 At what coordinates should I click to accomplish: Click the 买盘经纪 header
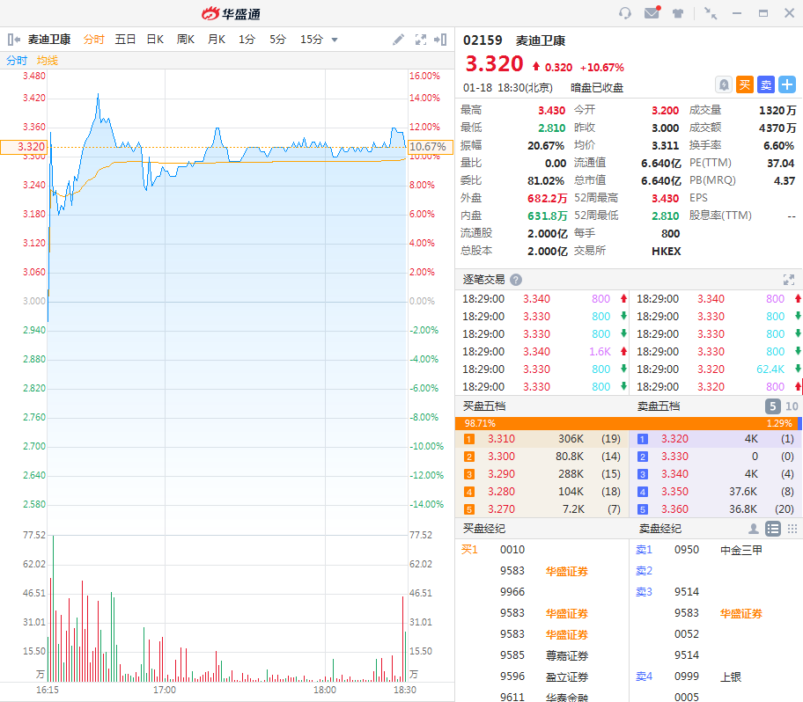pyautogui.click(x=484, y=529)
